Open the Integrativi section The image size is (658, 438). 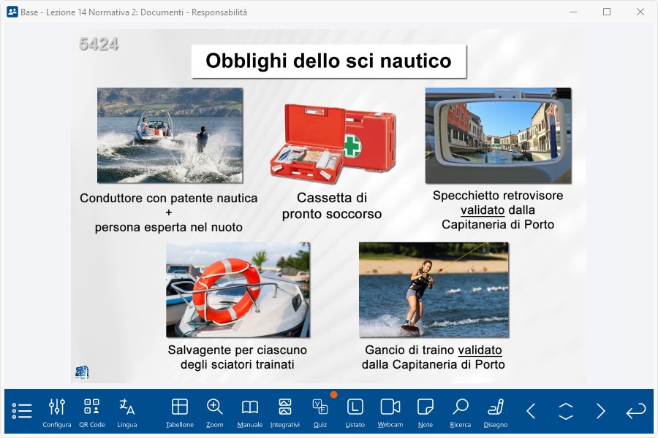285,412
